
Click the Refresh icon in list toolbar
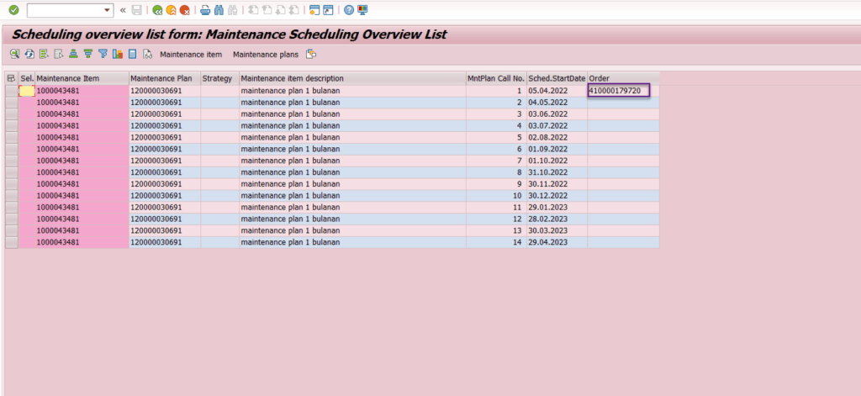pos(29,55)
